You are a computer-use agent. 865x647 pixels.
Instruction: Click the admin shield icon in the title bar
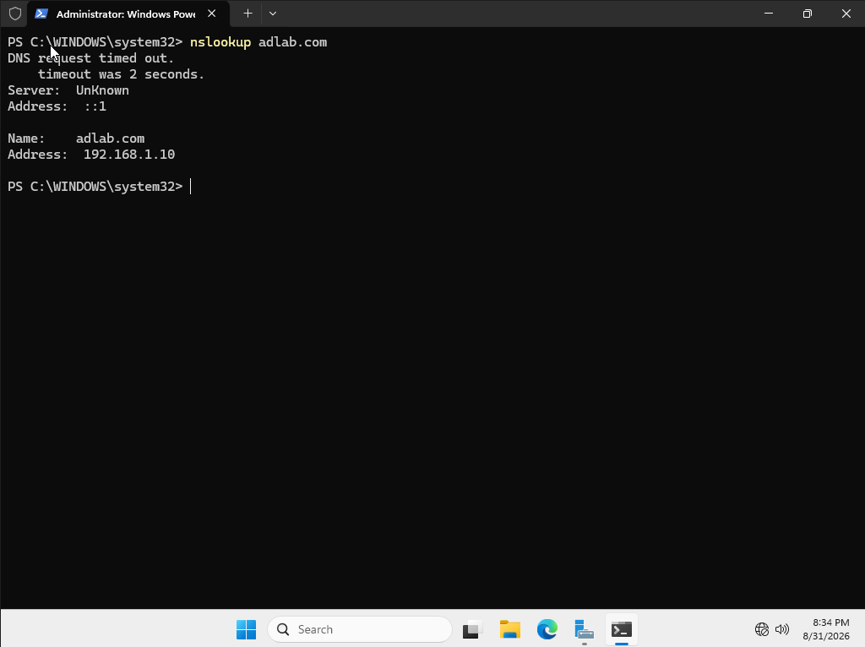click(15, 14)
